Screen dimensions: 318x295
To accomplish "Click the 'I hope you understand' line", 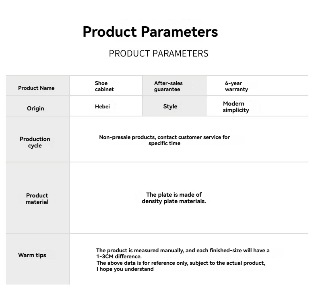I will point(125,269).
